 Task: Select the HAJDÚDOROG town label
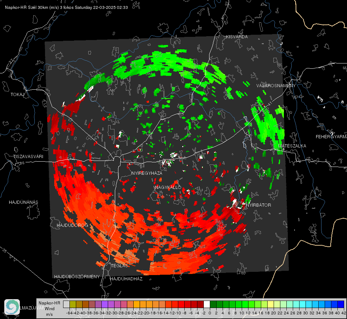coord(72,225)
